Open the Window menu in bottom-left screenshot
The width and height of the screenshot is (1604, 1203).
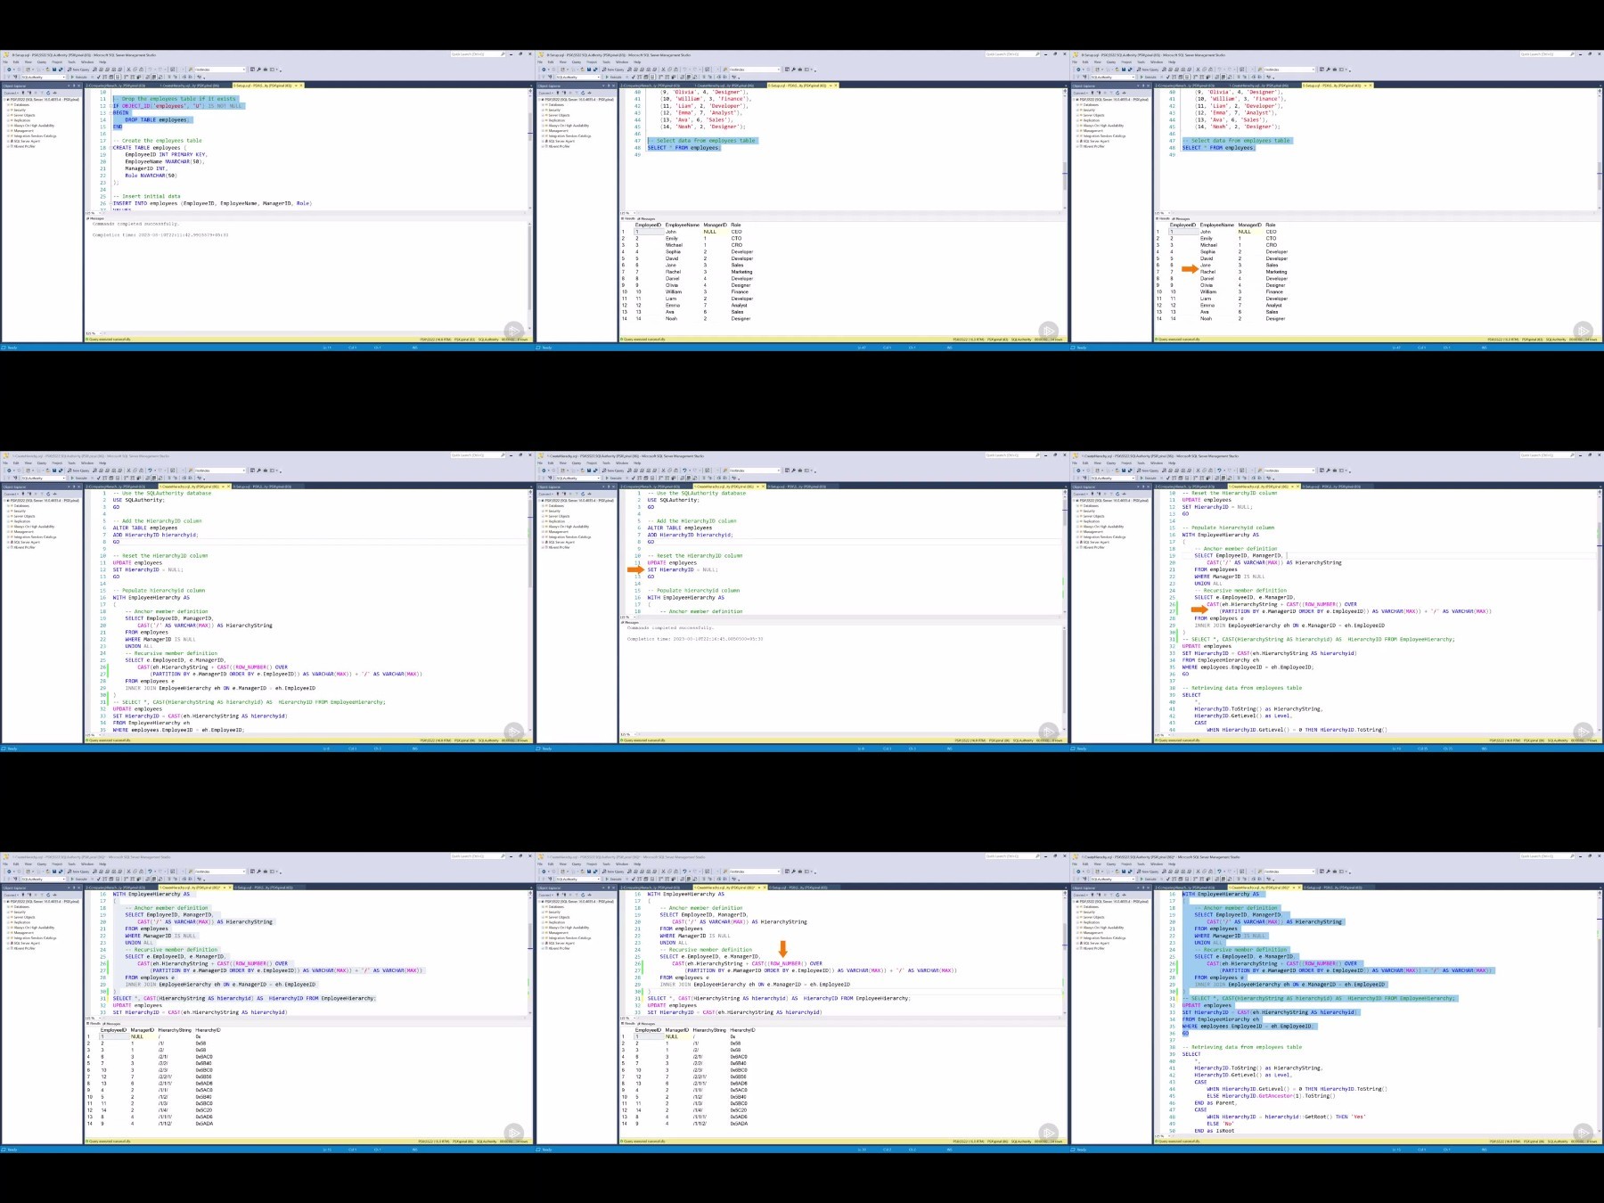pyautogui.click(x=87, y=864)
